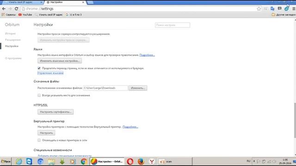Launch Internet Explorer from the taskbar

point(18,161)
